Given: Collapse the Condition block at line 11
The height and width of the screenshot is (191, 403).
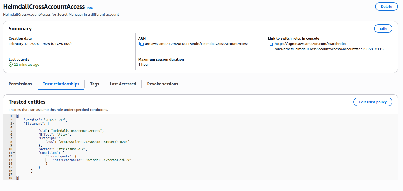Looking at the screenshot, I should (x=14, y=153).
